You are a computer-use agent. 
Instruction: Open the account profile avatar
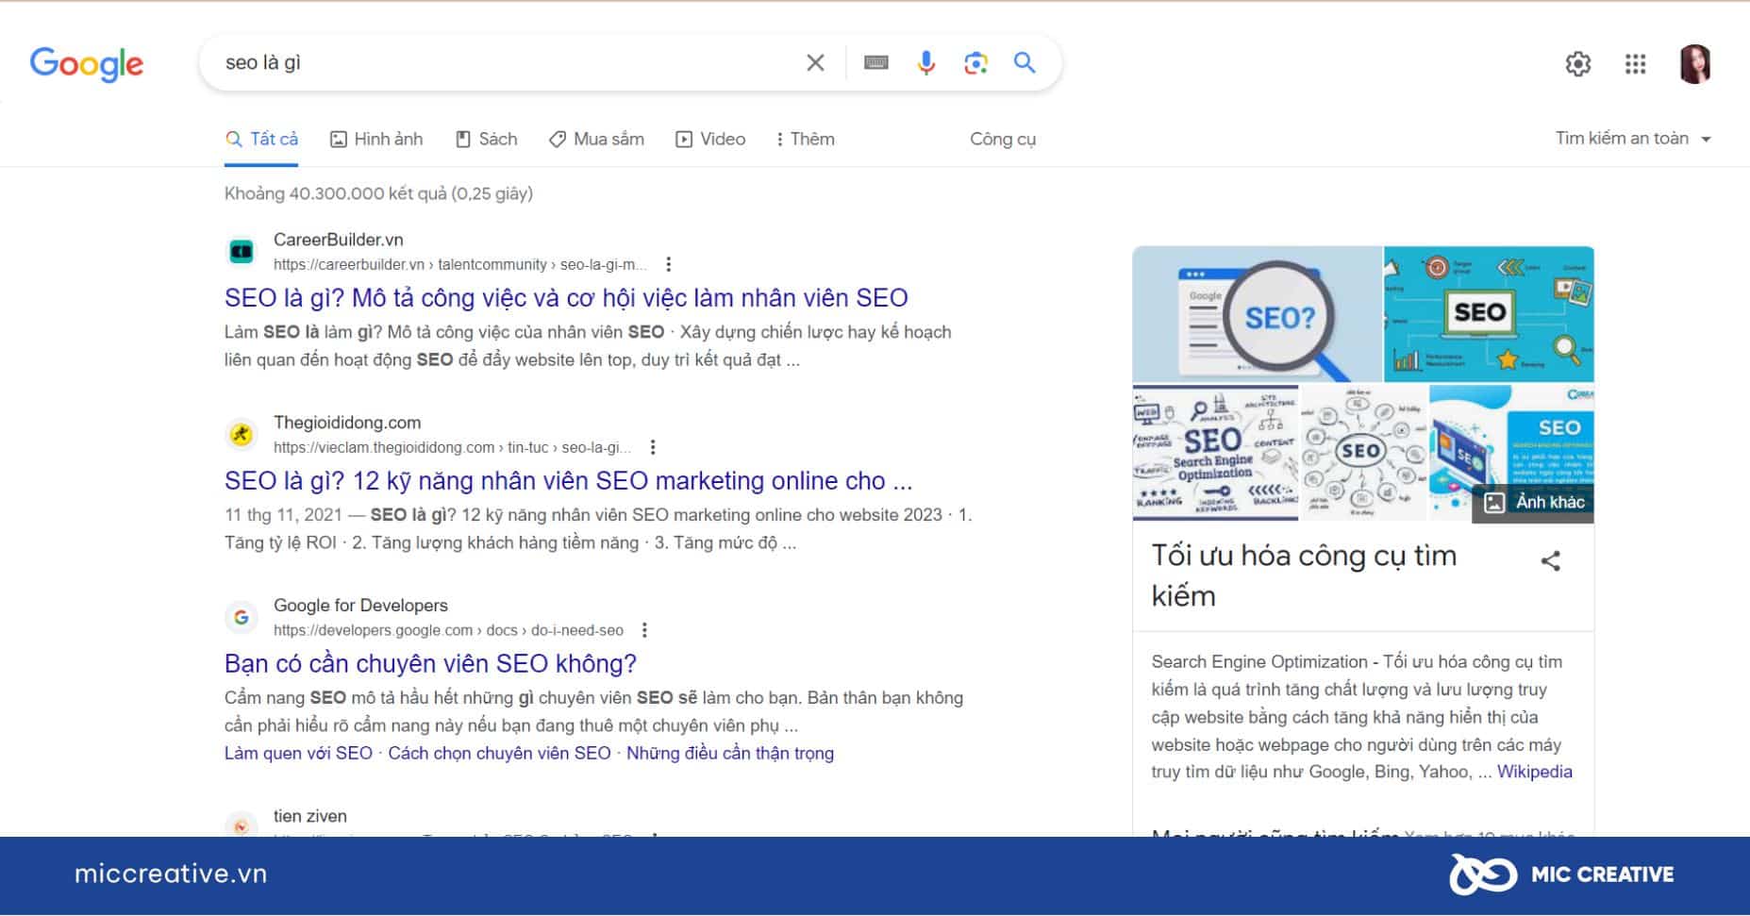(x=1694, y=64)
